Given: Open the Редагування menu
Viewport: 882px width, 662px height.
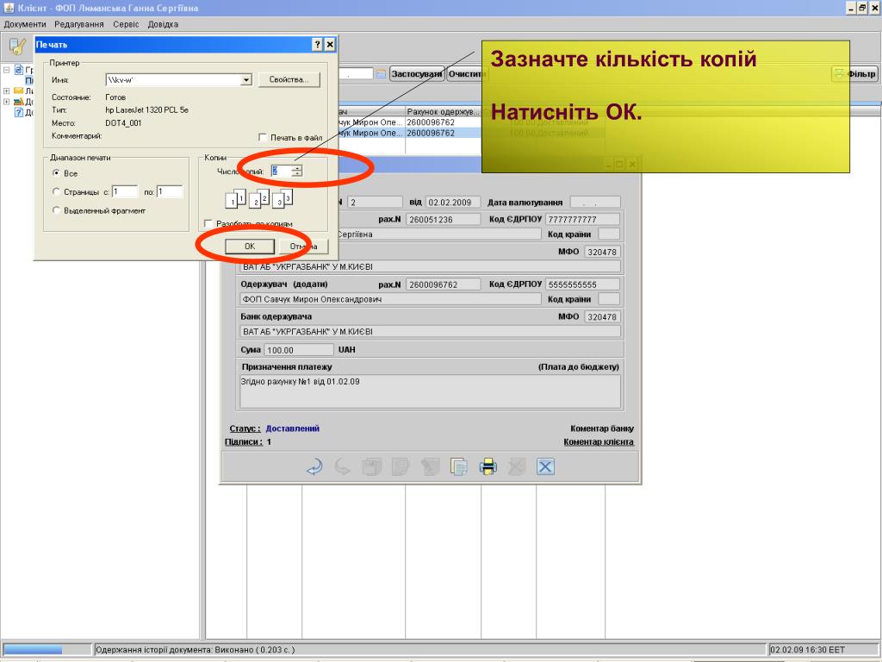Looking at the screenshot, I should click(78, 24).
